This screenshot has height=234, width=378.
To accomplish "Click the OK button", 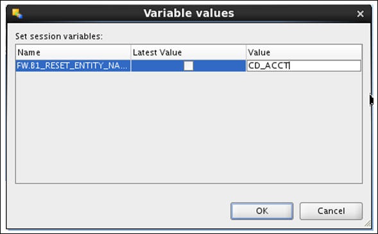I will (262, 211).
